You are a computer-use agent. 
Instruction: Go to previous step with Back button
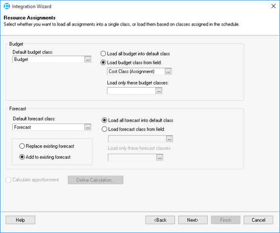point(160,220)
